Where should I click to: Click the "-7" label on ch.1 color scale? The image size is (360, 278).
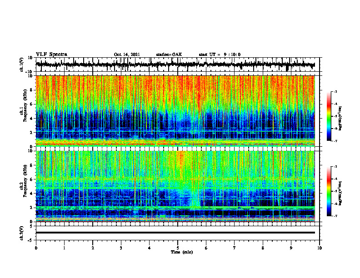335,141
